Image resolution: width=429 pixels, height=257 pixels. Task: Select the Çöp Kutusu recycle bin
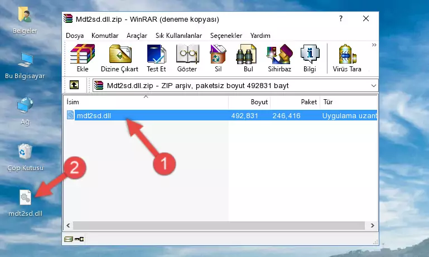[x=25, y=157]
